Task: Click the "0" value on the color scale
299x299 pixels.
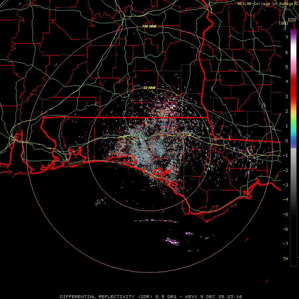Action: pyautogui.click(x=287, y=141)
